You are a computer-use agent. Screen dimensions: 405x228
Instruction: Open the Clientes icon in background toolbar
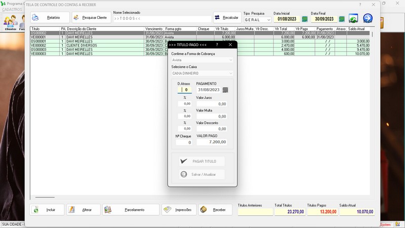point(10,23)
